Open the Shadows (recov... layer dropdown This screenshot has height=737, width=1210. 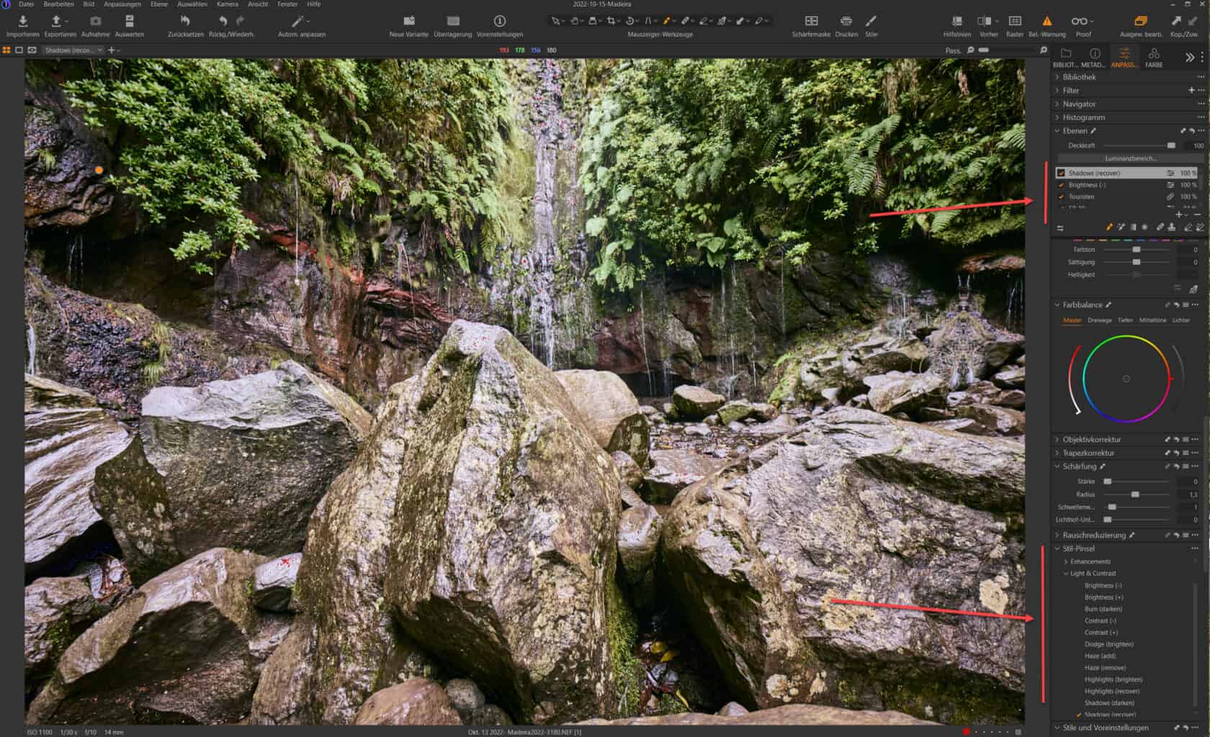(x=73, y=50)
